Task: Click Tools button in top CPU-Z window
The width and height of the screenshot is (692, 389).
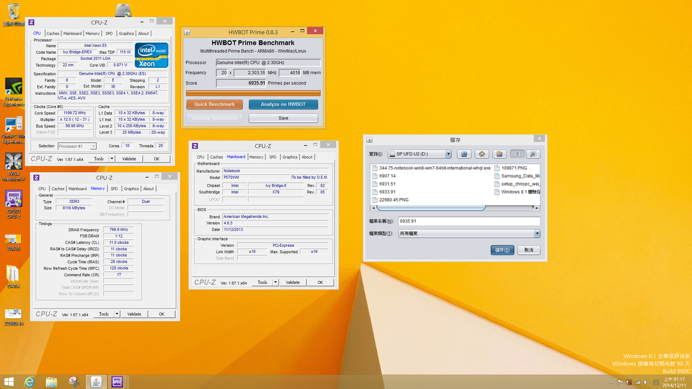Action: point(99,159)
